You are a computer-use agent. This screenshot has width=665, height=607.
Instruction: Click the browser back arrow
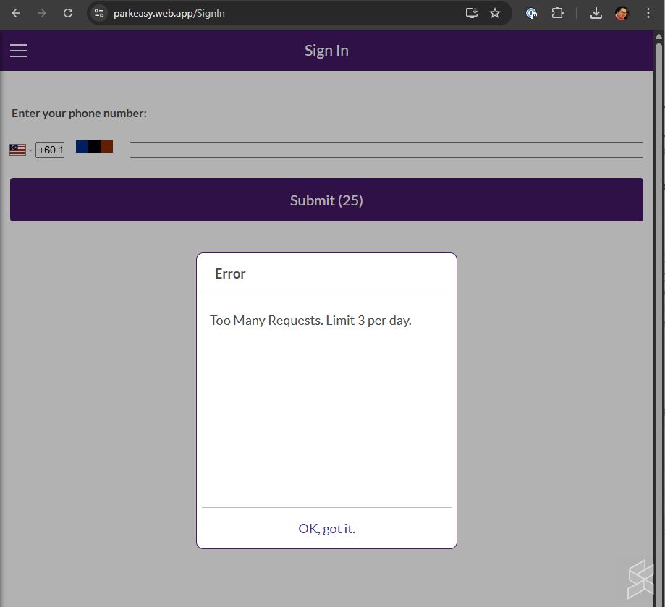pyautogui.click(x=16, y=13)
